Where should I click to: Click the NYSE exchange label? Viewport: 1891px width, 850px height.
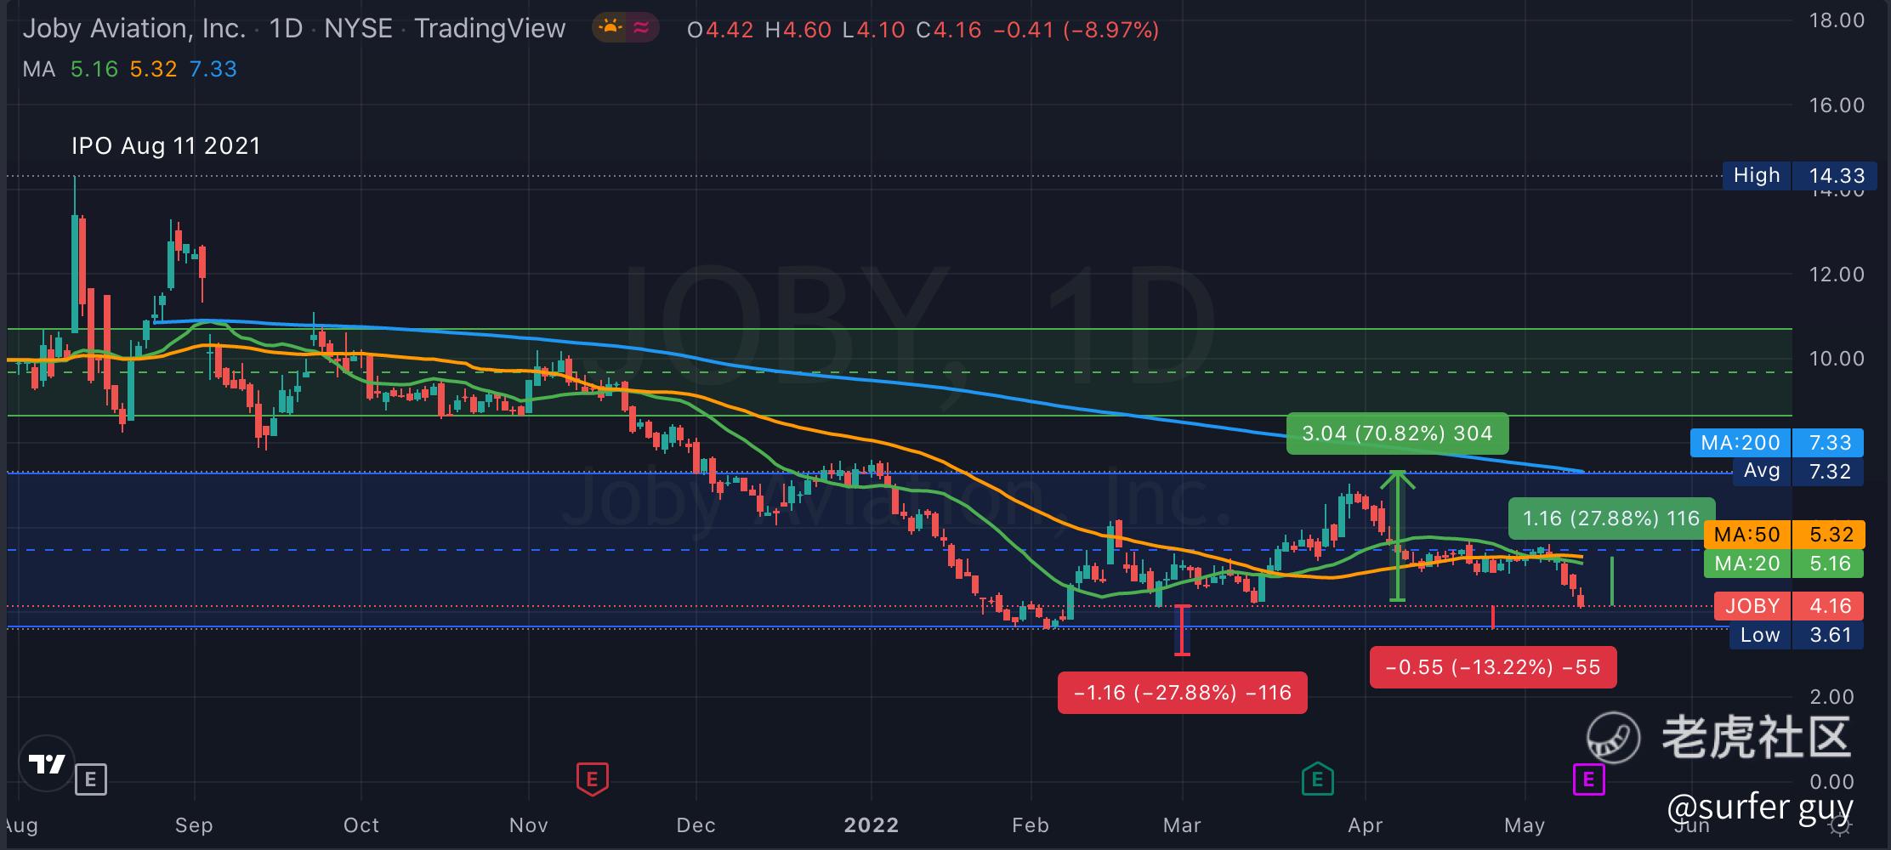click(x=359, y=29)
